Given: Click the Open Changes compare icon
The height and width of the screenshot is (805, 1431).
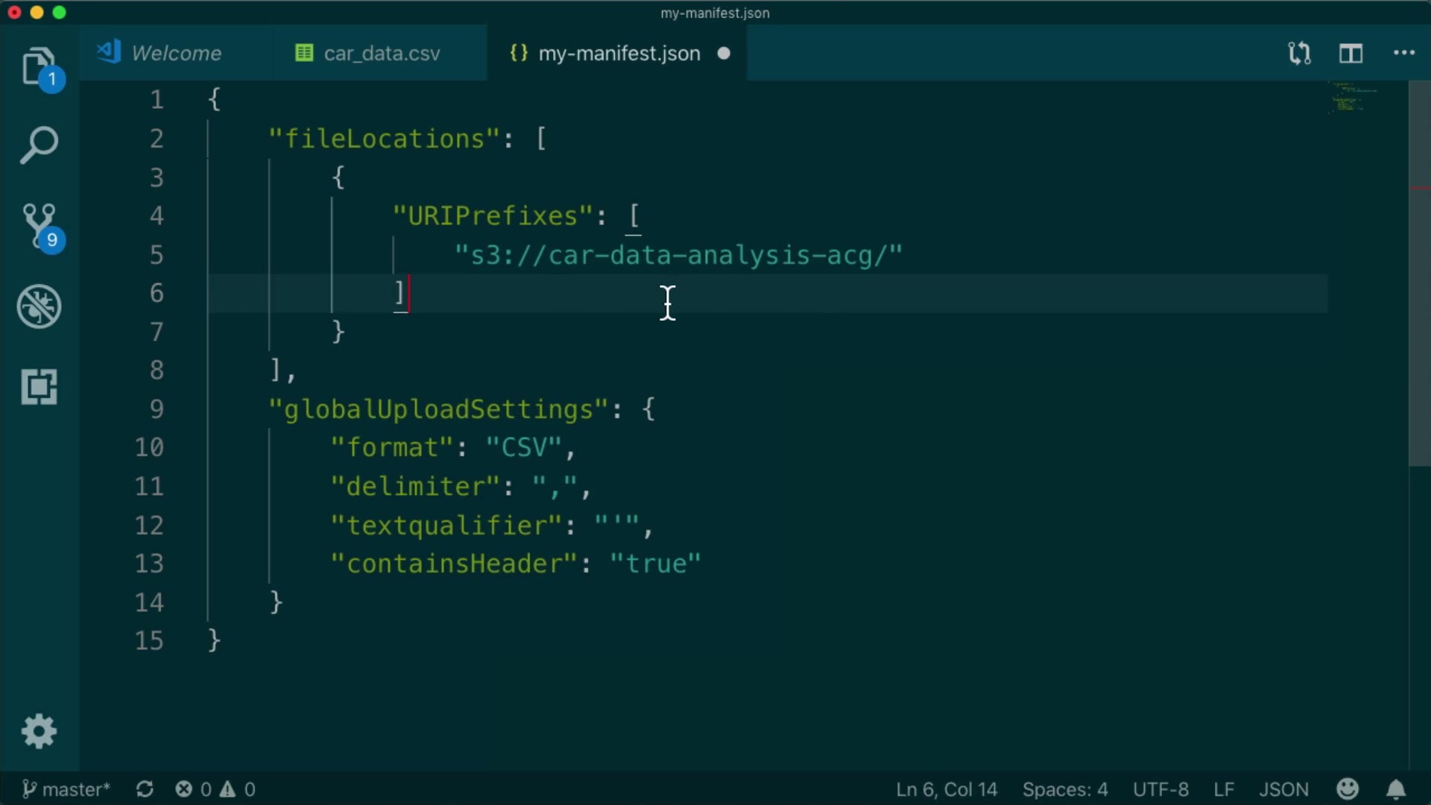Looking at the screenshot, I should point(1299,54).
